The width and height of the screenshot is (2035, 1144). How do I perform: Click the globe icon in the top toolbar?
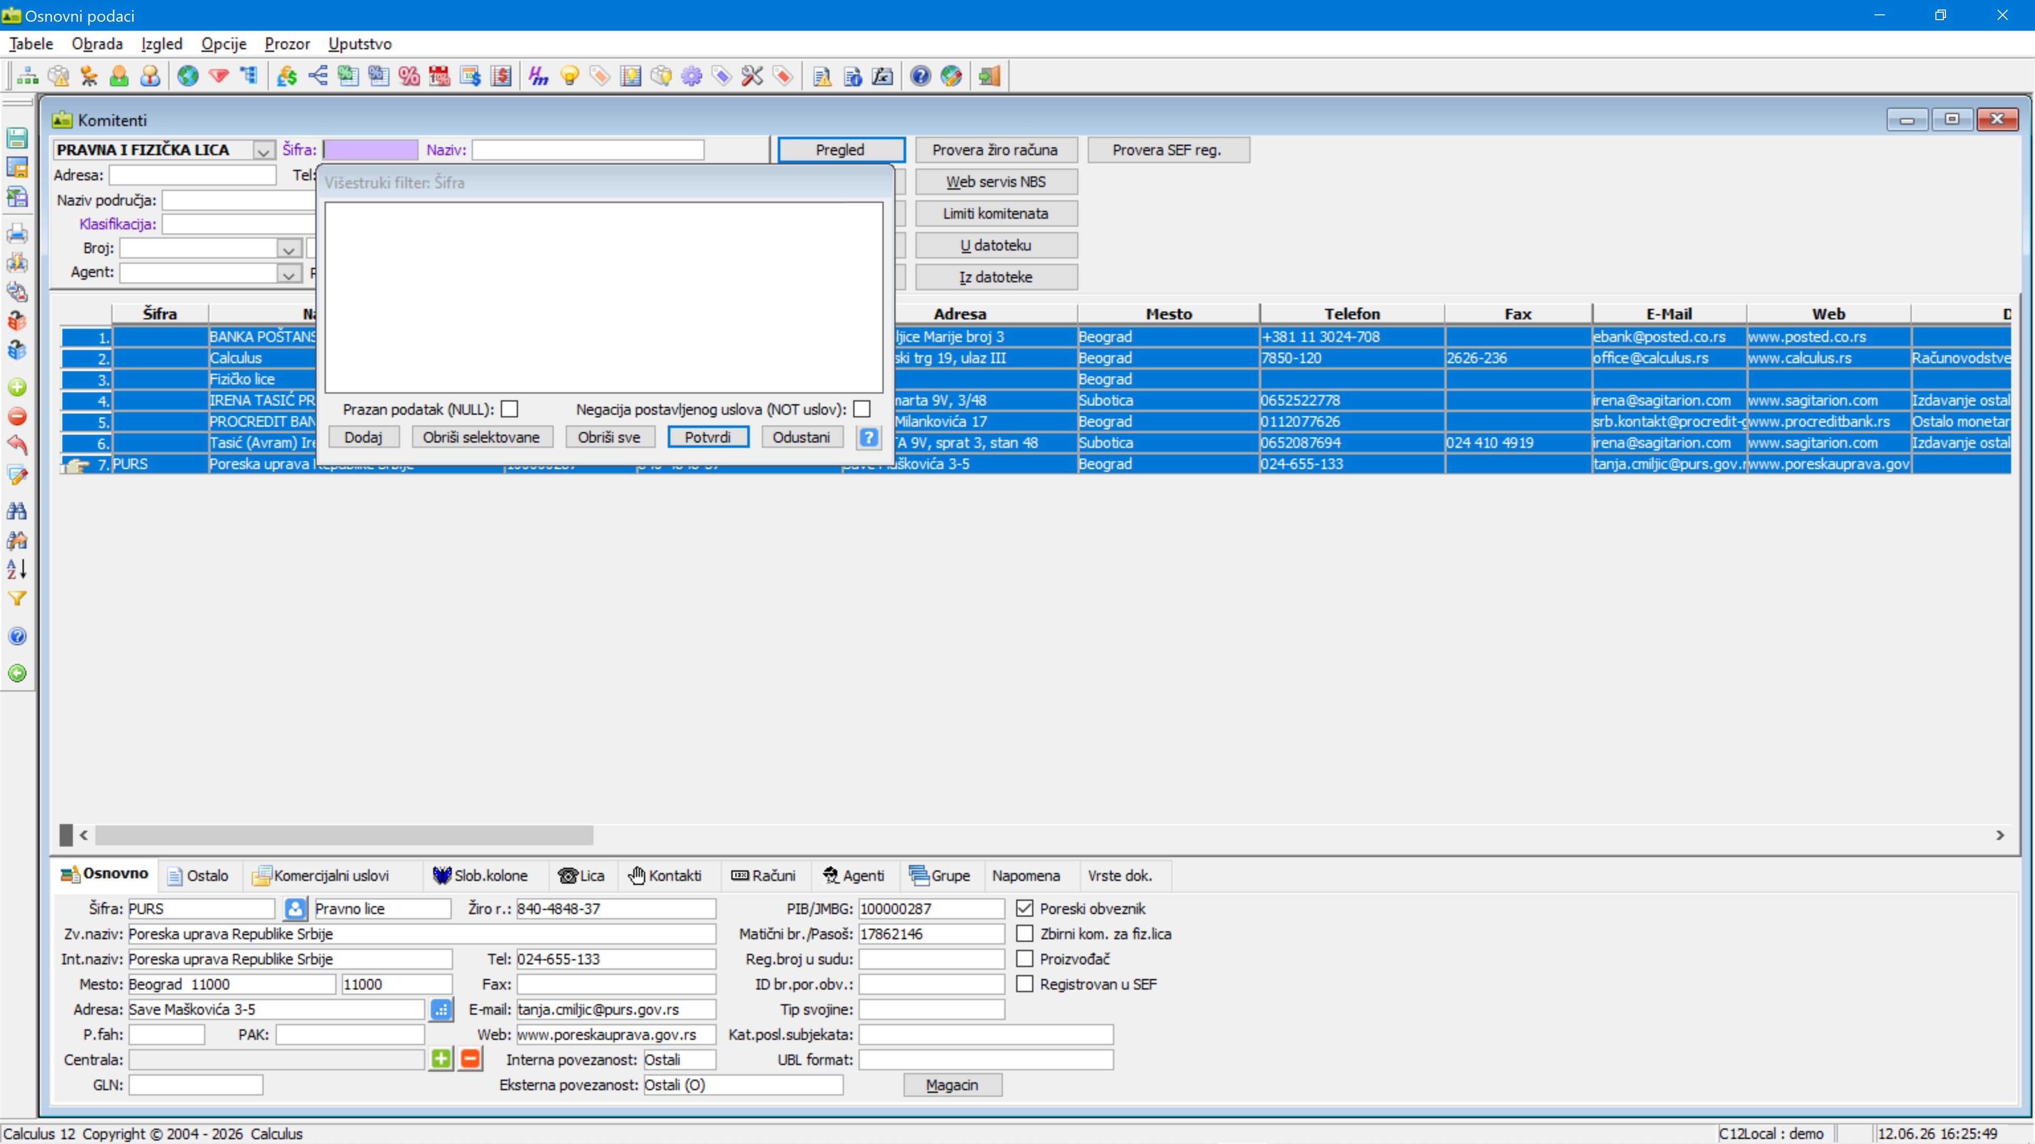pos(187,76)
